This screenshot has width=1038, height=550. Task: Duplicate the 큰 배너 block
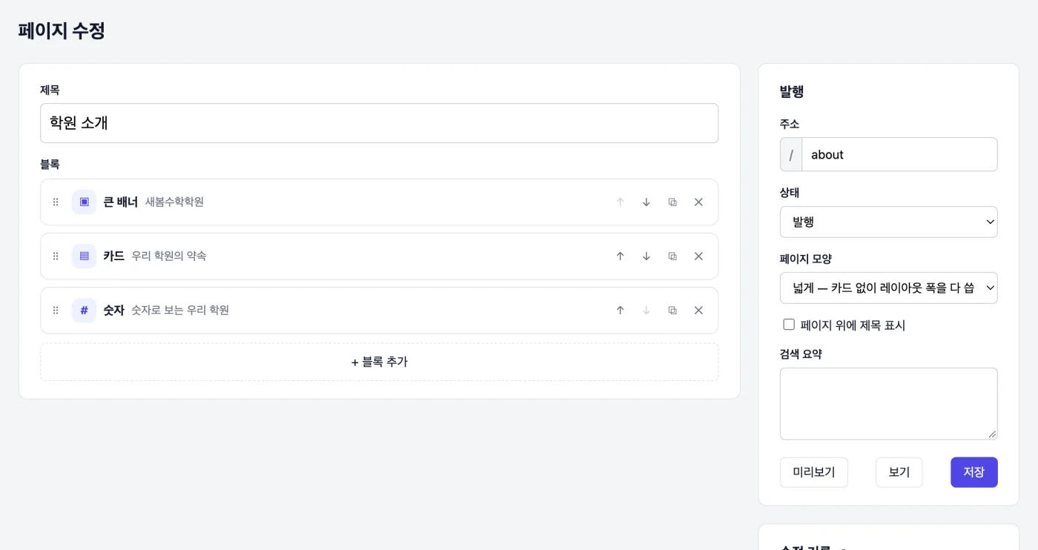[x=672, y=202]
